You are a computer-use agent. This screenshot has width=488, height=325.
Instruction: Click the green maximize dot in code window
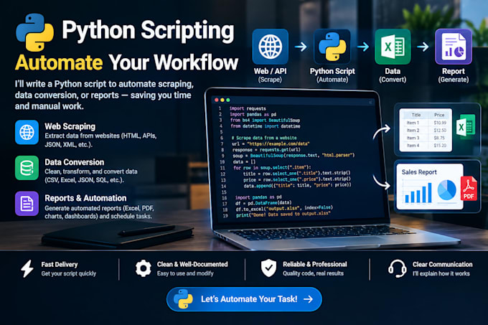227,100
